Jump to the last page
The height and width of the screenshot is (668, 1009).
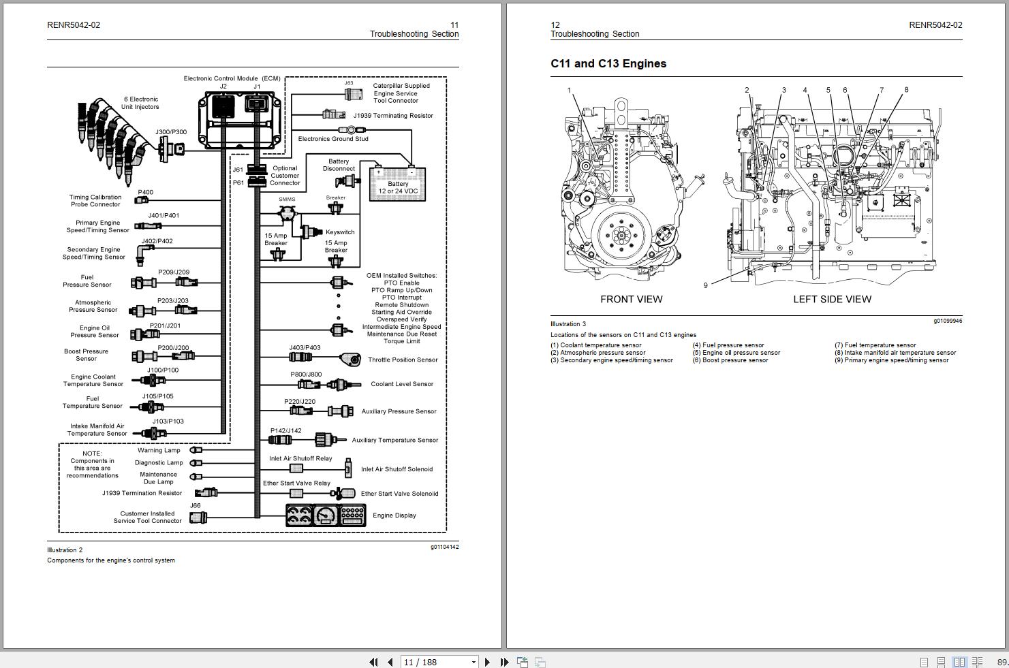click(503, 662)
